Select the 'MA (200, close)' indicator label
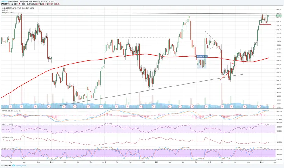 click(8, 13)
